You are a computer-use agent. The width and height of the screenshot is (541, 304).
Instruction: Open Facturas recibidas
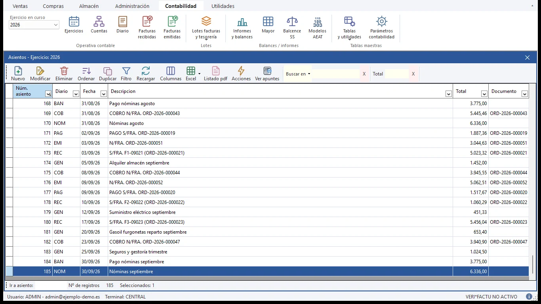pyautogui.click(x=147, y=27)
